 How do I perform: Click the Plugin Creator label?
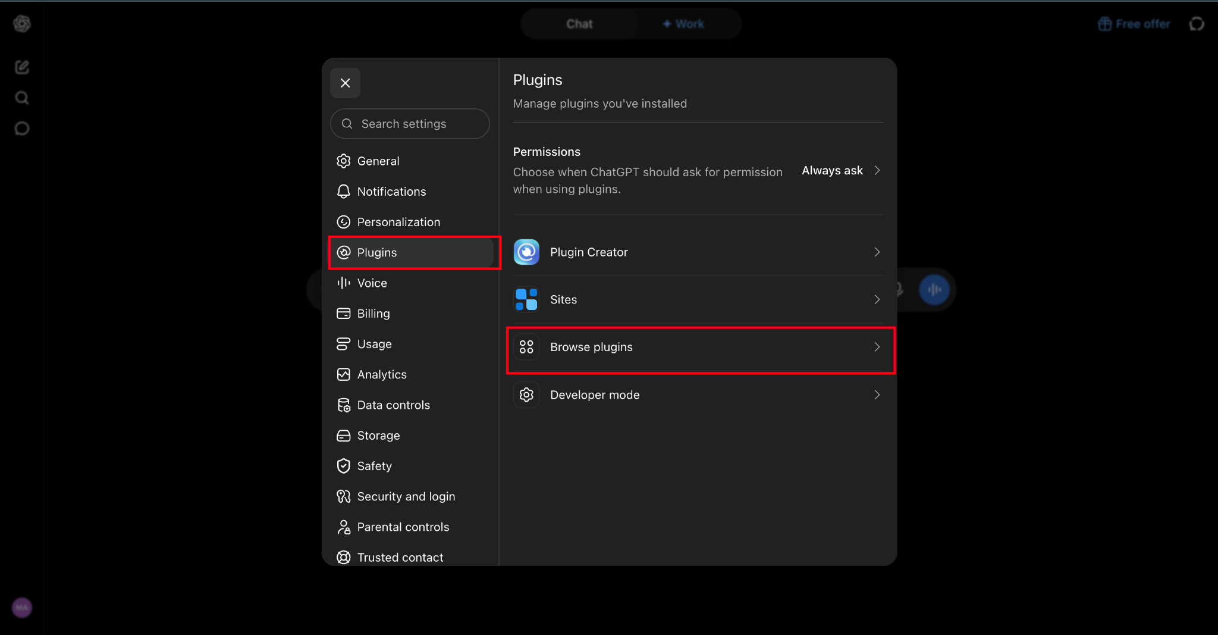(x=589, y=252)
